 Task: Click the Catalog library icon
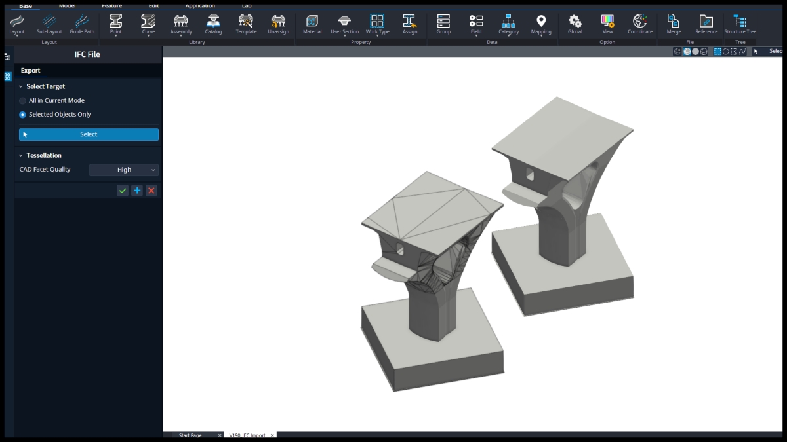pyautogui.click(x=213, y=24)
